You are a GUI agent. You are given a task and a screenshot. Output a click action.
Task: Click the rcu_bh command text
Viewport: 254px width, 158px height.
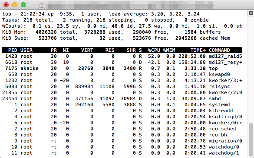[x=218, y=135]
